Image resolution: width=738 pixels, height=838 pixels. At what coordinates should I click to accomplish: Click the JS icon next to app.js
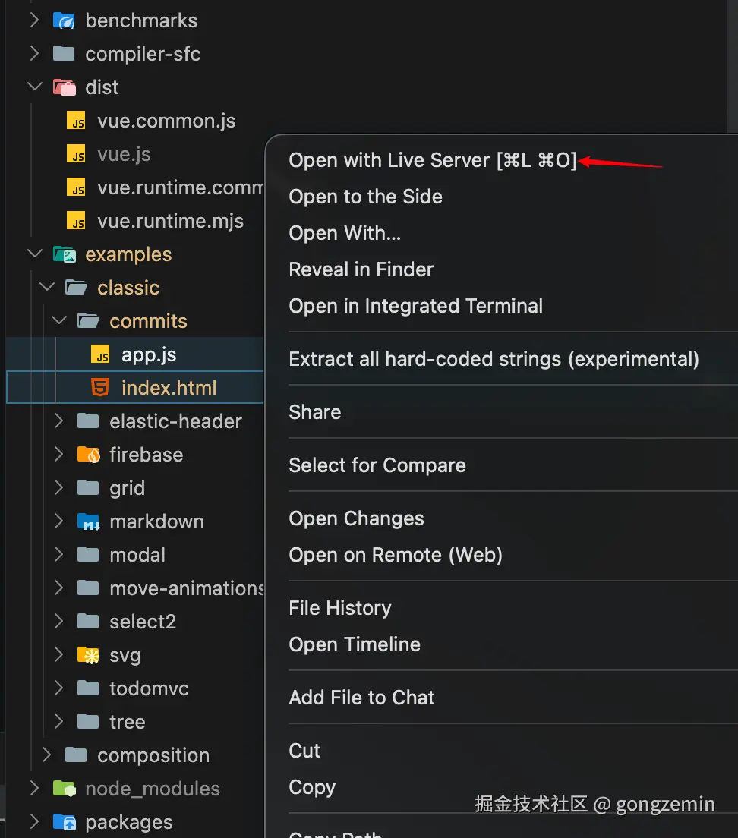(99, 354)
